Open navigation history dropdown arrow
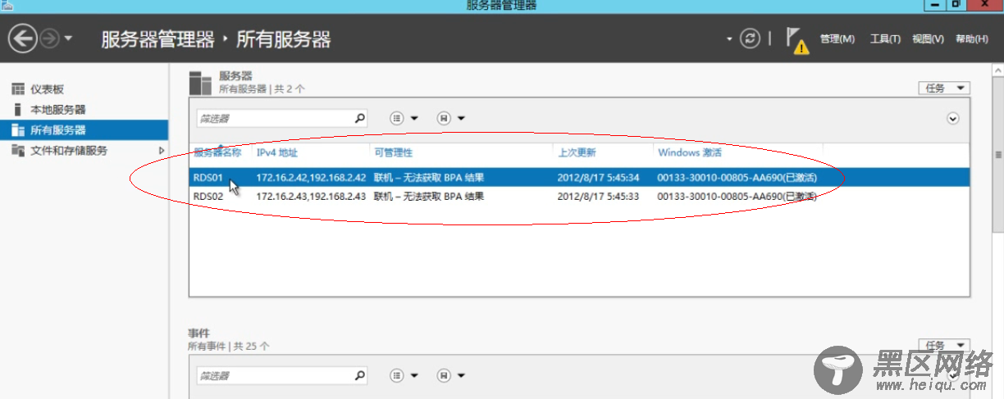The width and height of the screenshot is (1004, 399). point(68,39)
